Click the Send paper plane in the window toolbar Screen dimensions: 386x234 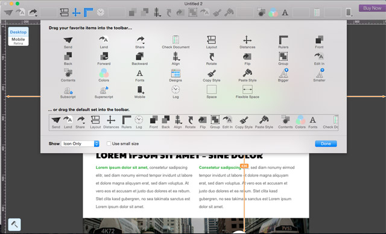8,13
